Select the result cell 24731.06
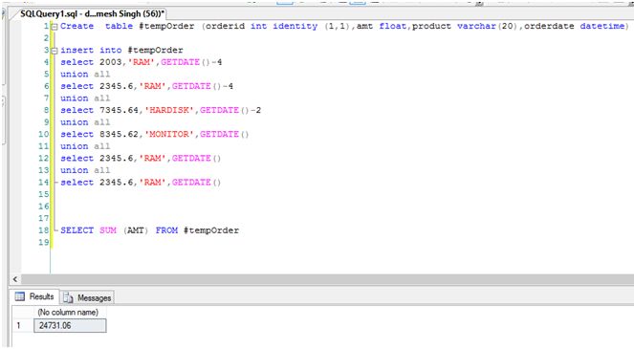 click(70, 325)
